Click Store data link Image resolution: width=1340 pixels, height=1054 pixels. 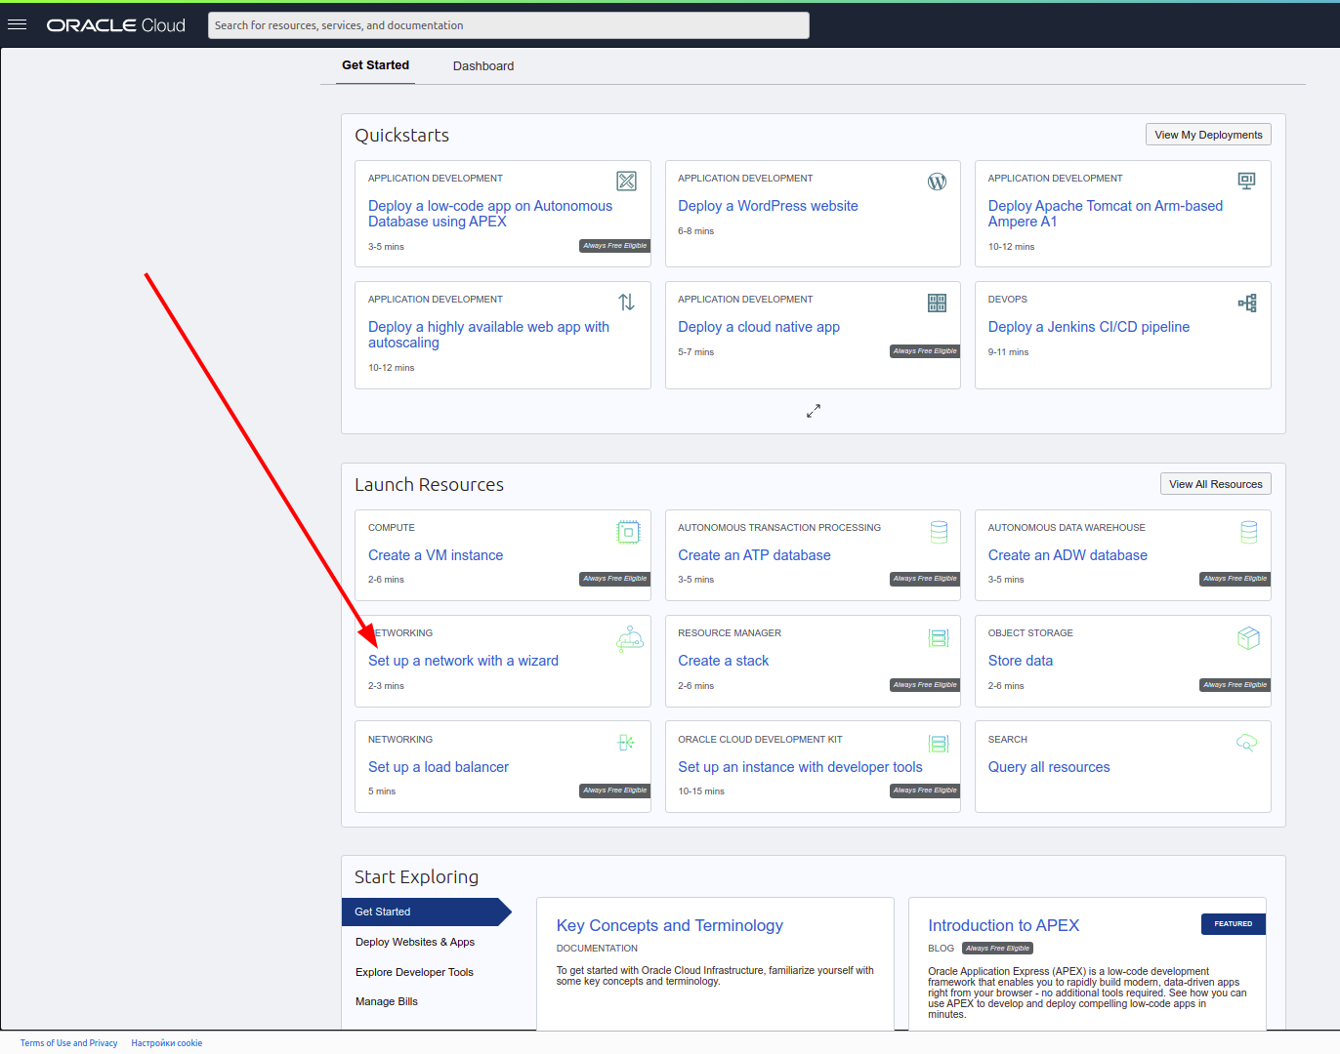click(x=1021, y=661)
